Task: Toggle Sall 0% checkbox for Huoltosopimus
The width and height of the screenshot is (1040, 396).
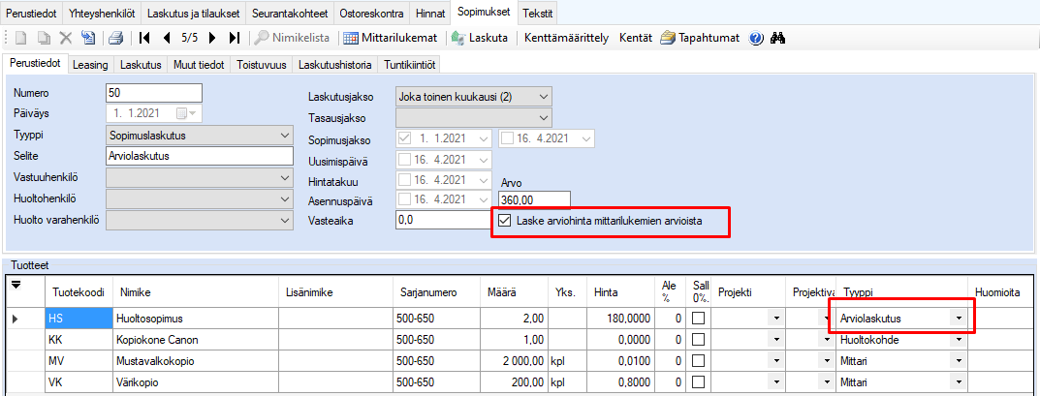Action: click(699, 319)
